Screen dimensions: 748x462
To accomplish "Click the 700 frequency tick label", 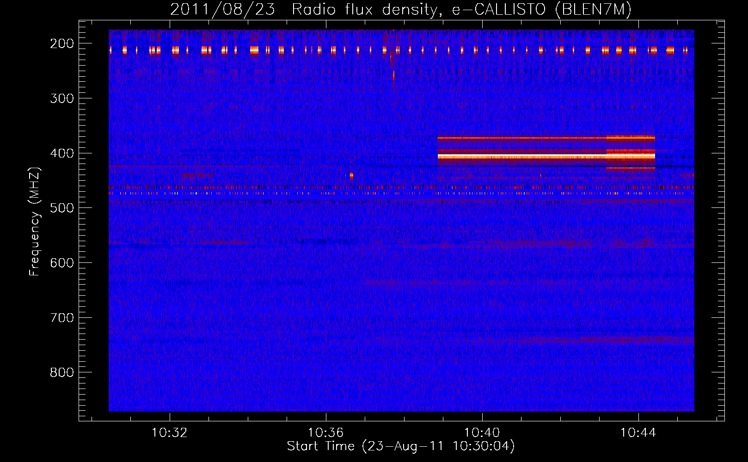I will [x=62, y=318].
